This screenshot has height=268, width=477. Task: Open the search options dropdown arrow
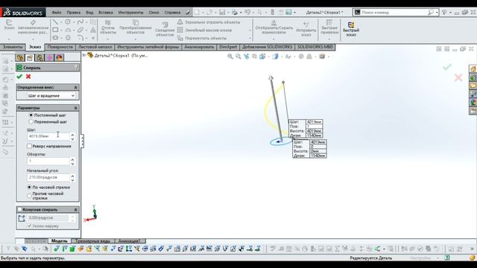(437, 12)
